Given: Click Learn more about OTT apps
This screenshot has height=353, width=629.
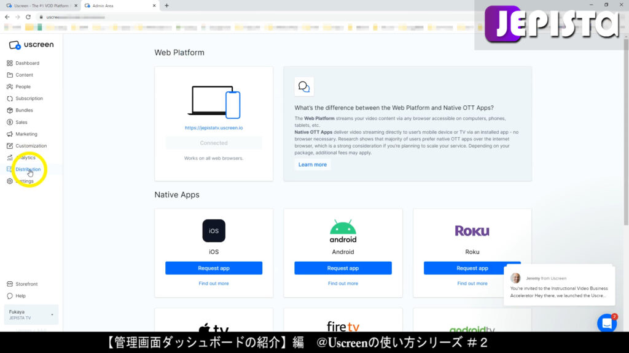Looking at the screenshot, I should (x=313, y=164).
